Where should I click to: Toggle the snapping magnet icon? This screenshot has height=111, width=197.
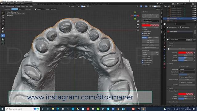point(82,6)
